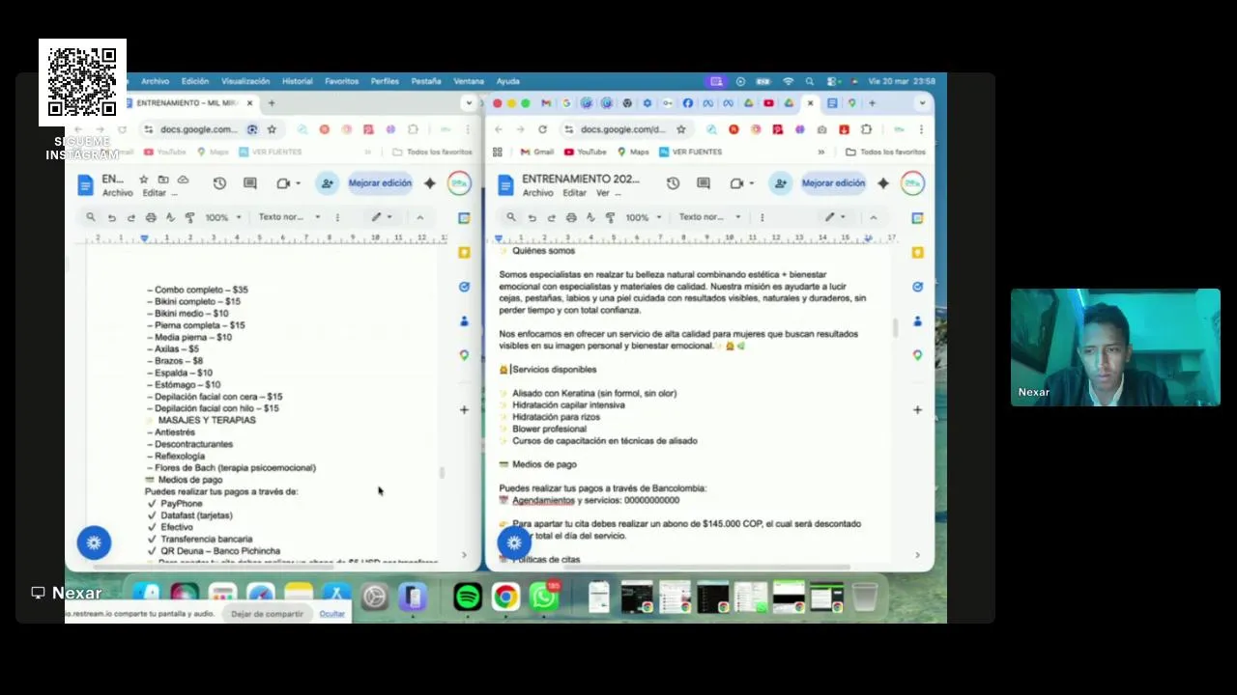Click Get add-ons plus in right side panel
1237x695 pixels.
tap(917, 409)
